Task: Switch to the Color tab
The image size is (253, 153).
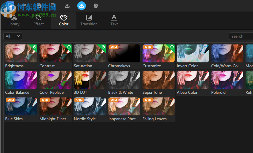Action: point(64,21)
